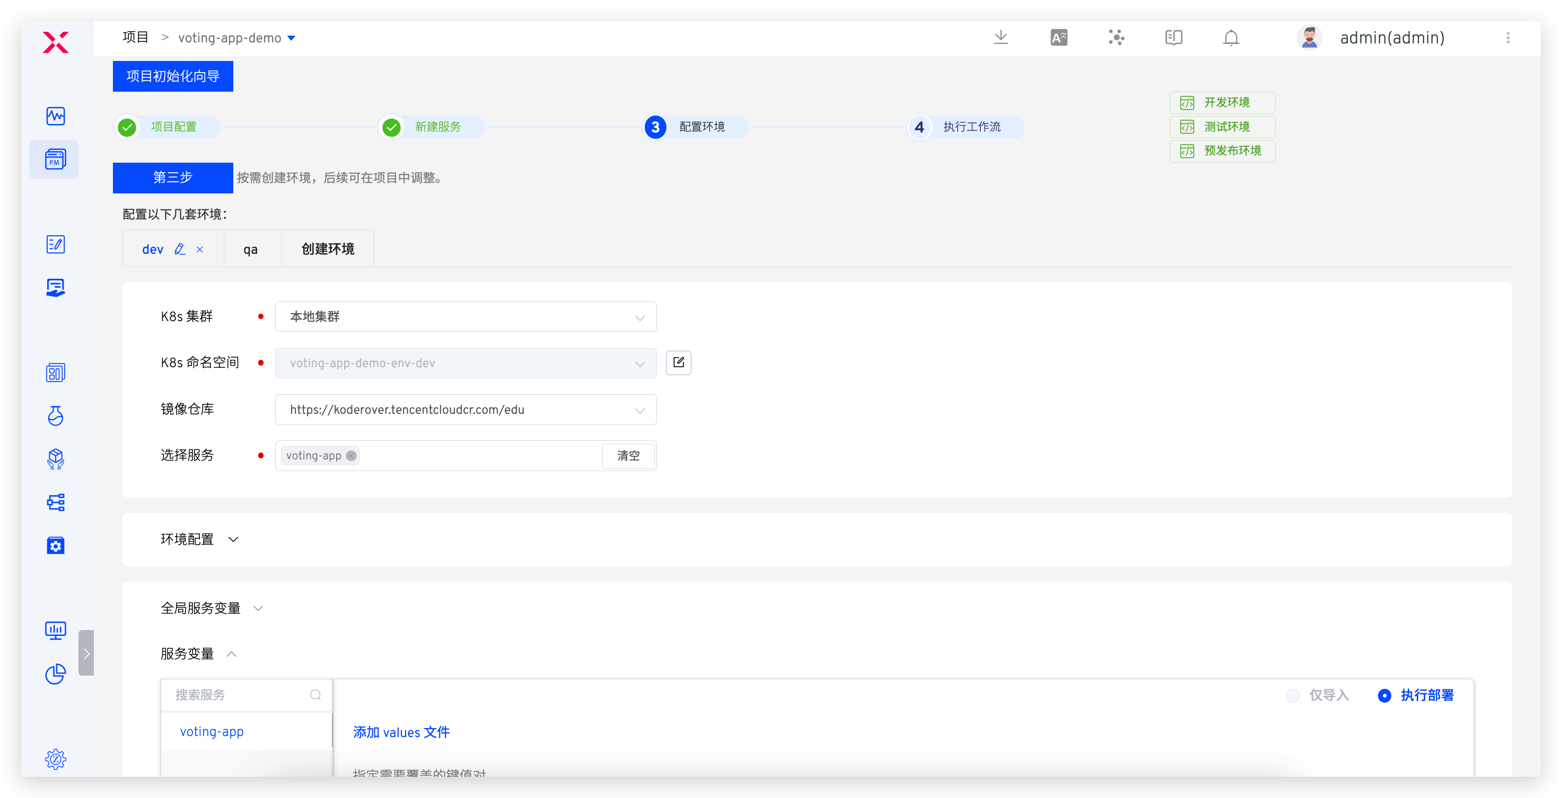
Task: Remove the dev environment tab
Action: point(199,249)
